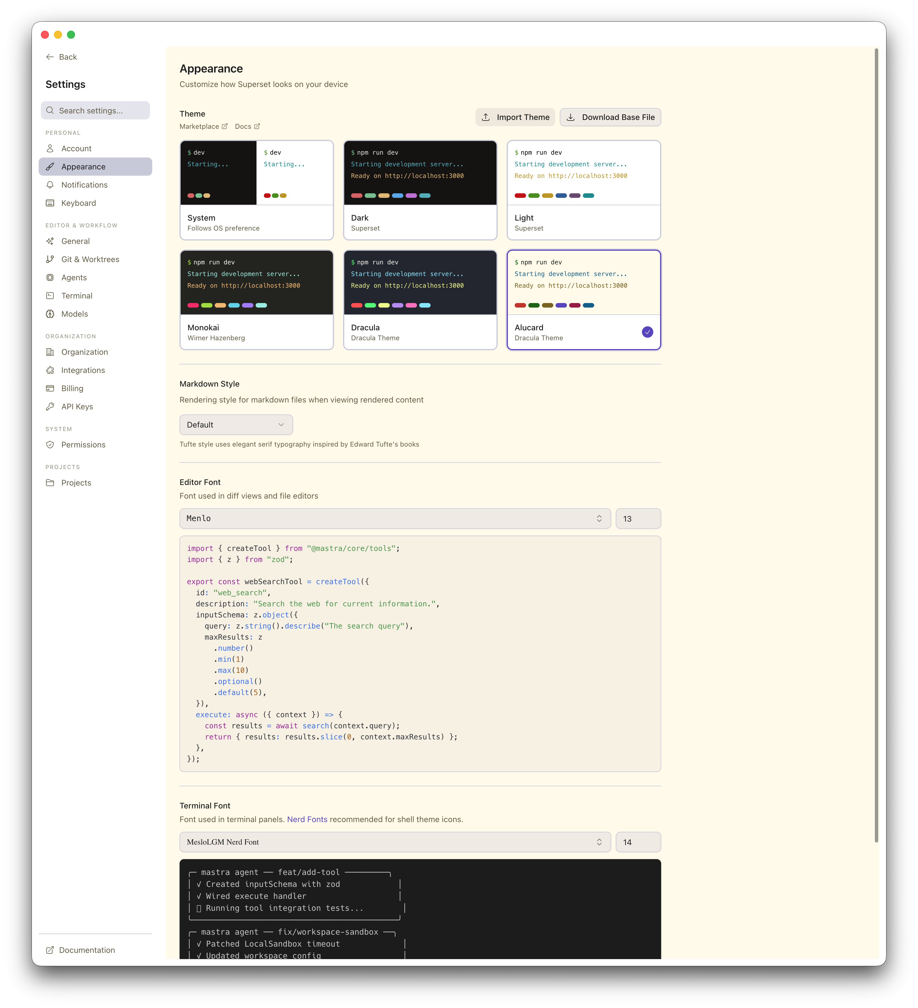Click the upload icon on Import Theme

point(486,117)
